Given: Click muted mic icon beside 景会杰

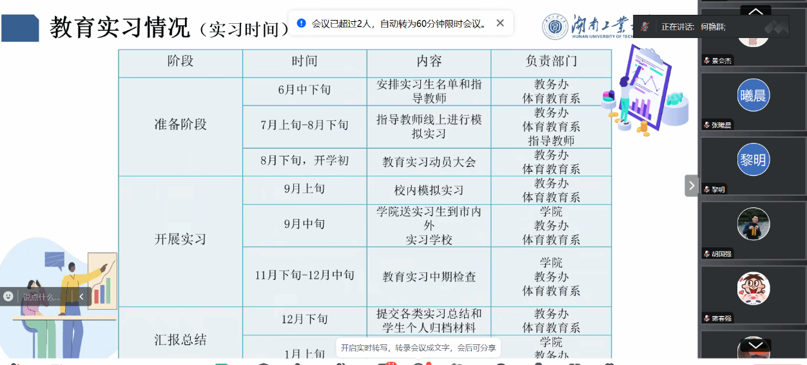Looking at the screenshot, I should (x=707, y=61).
